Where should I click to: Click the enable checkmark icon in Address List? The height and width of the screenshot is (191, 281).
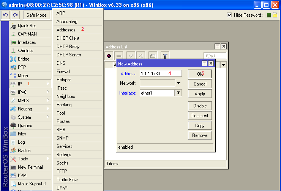click(x=131, y=56)
